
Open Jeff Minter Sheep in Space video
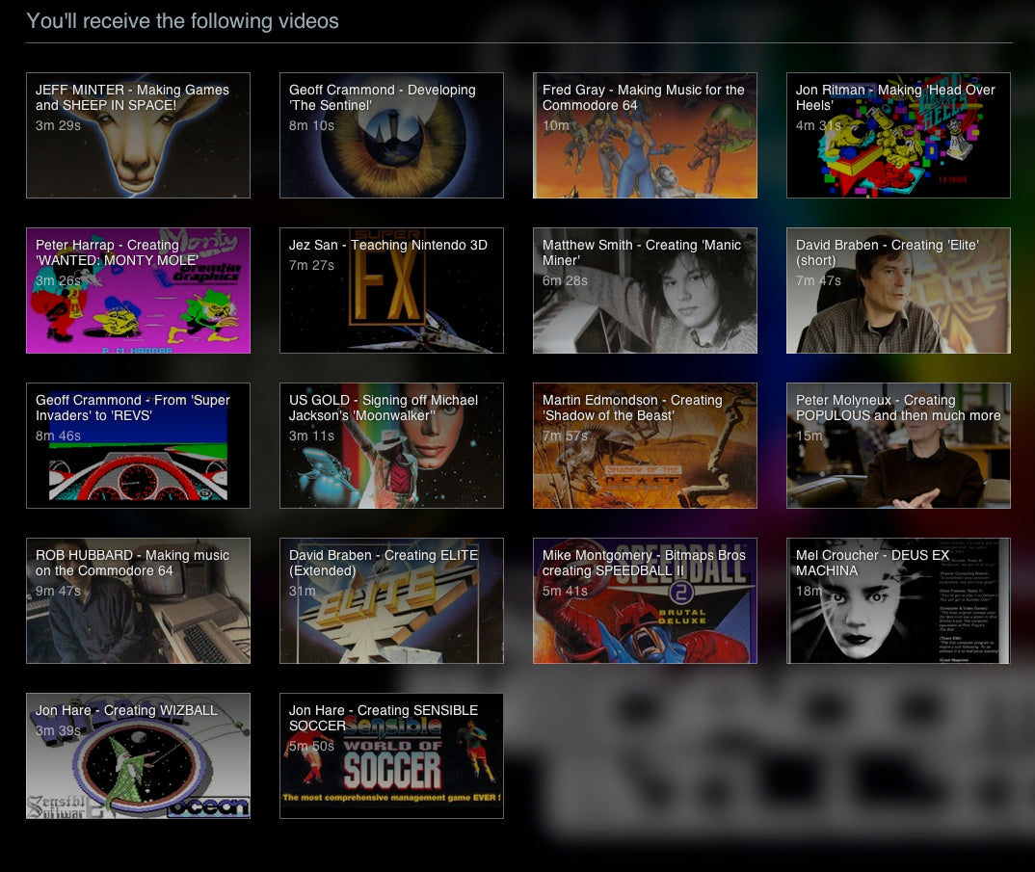138,136
